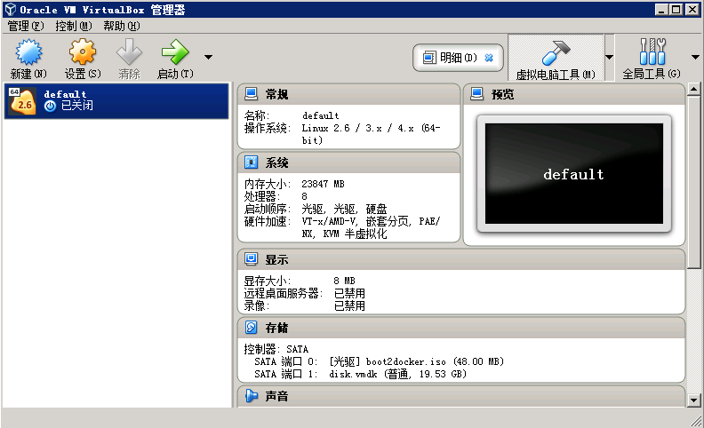This screenshot has width=704, height=428.
Task: Click the default VM preview thumbnail
Action: [574, 174]
